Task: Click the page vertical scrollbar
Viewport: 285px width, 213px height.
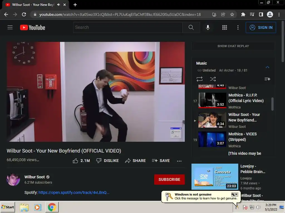Action: (x=283, y=42)
